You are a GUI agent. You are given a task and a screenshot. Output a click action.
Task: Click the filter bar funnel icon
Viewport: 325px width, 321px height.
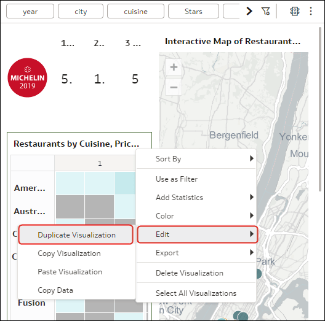point(265,11)
